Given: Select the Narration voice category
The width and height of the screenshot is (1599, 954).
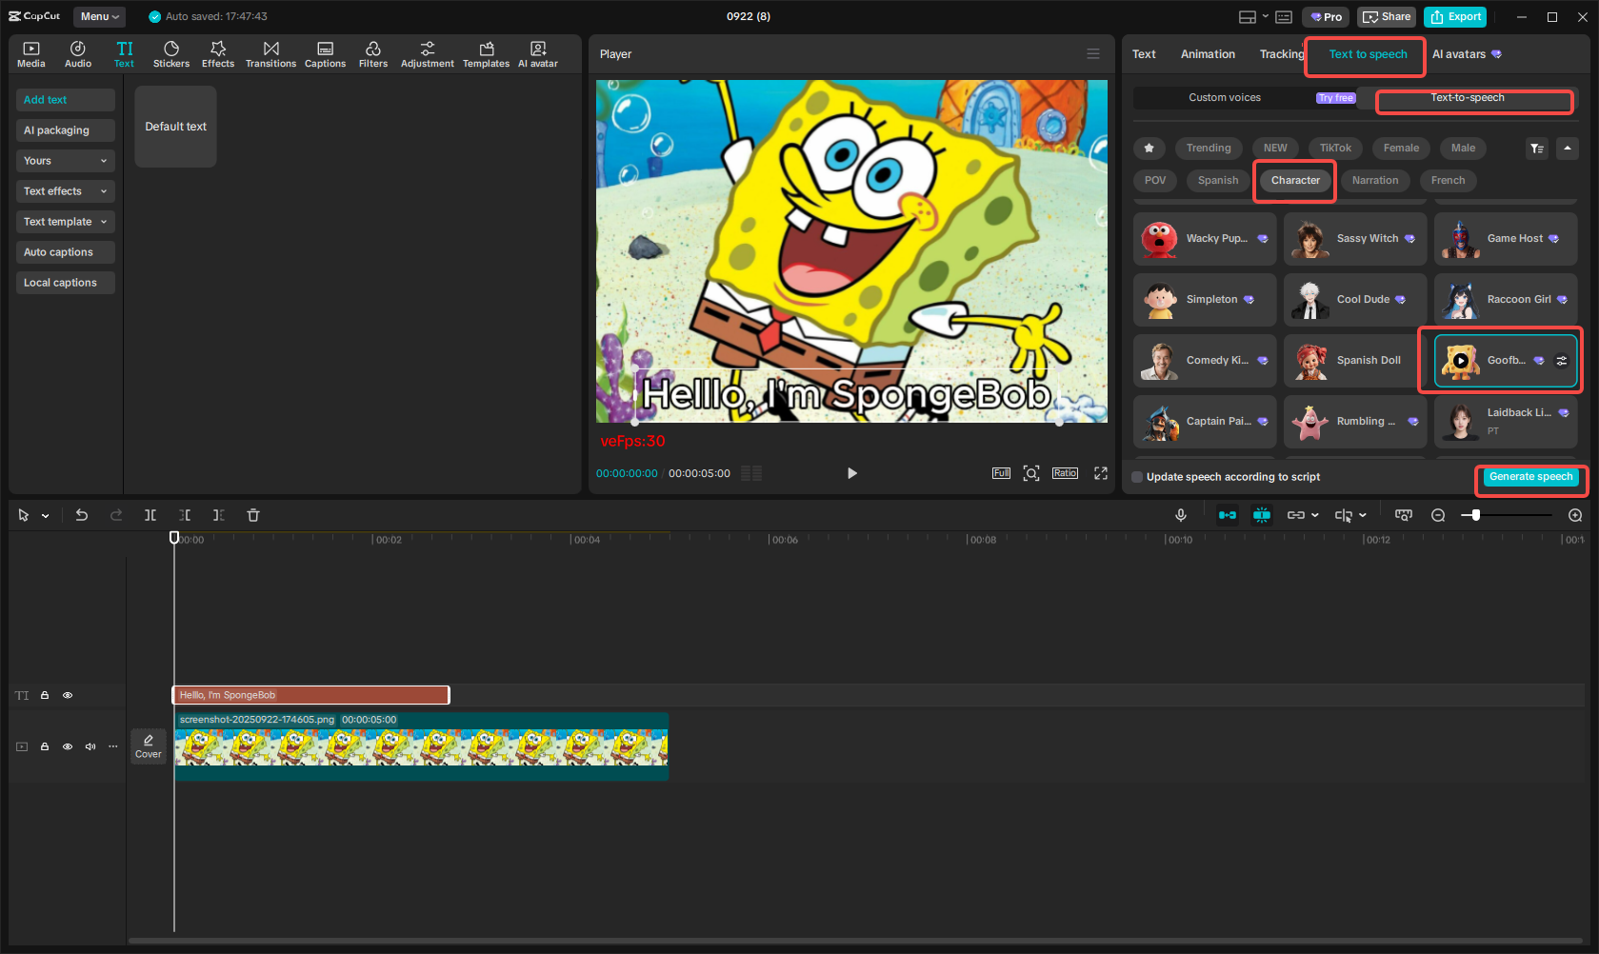Looking at the screenshot, I should tap(1375, 180).
